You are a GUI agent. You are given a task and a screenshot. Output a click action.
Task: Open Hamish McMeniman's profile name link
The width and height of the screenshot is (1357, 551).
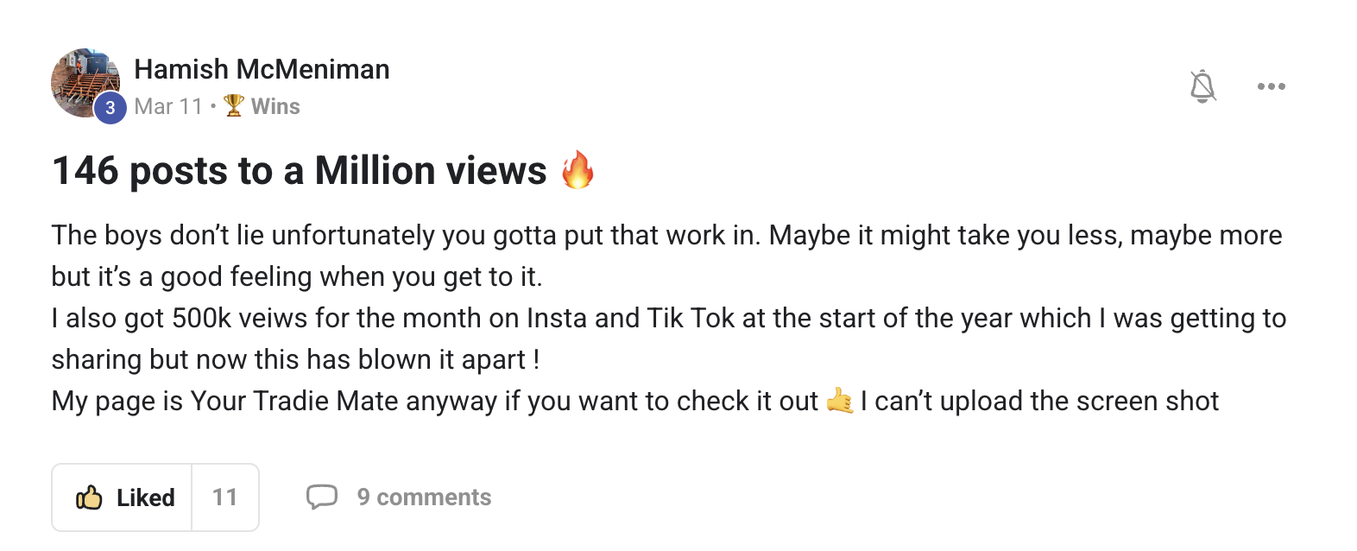(x=262, y=69)
